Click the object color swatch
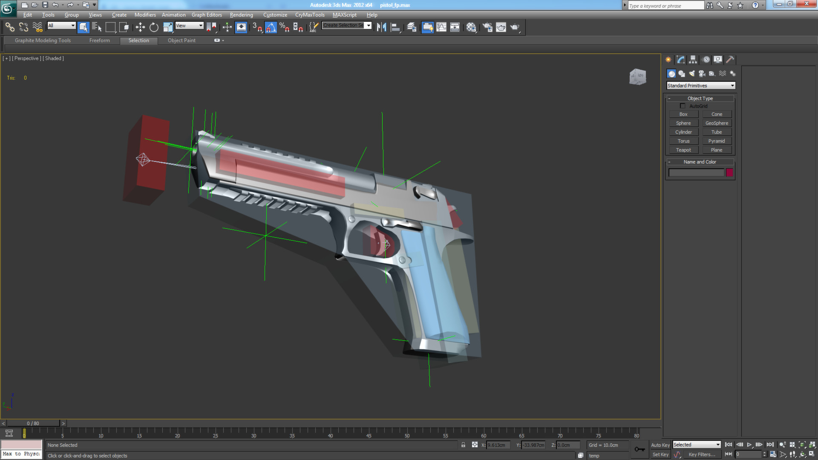818x460 pixels. pyautogui.click(x=729, y=172)
